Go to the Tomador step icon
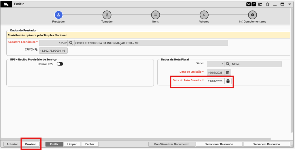Viewport: 295px width, 150px height. 107,15
